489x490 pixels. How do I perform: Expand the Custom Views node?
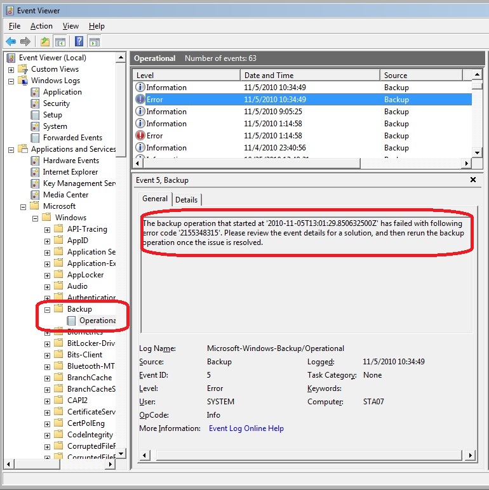[x=11, y=69]
